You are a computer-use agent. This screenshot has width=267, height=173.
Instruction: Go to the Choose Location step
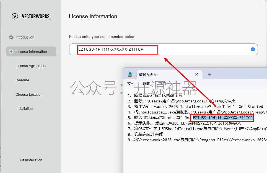(x=29, y=94)
